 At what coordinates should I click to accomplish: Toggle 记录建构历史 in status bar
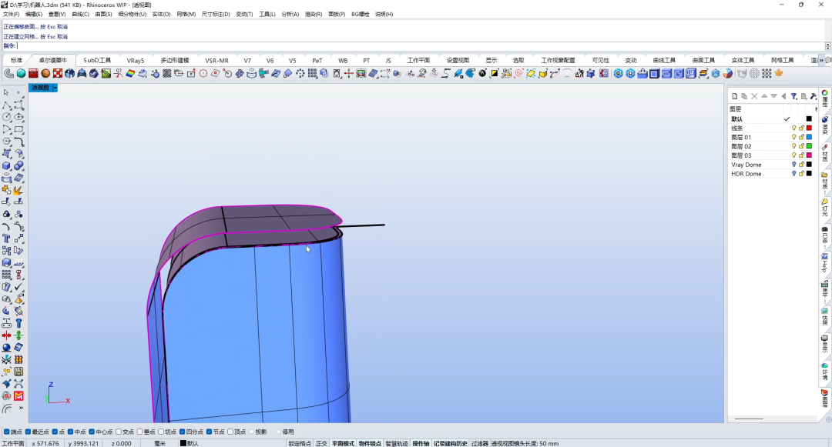coord(451,443)
